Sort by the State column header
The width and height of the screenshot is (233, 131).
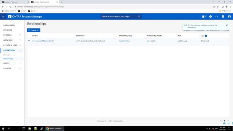179,36
